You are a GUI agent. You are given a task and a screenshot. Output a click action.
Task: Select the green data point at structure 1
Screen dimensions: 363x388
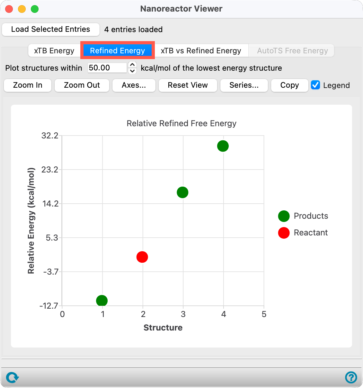coord(102,301)
